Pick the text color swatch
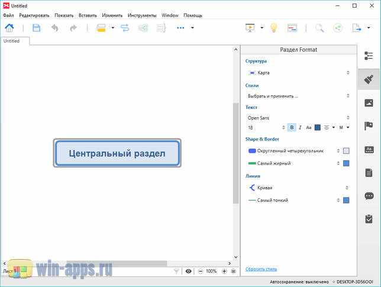This screenshot has height=287, width=381. pyautogui.click(x=317, y=127)
